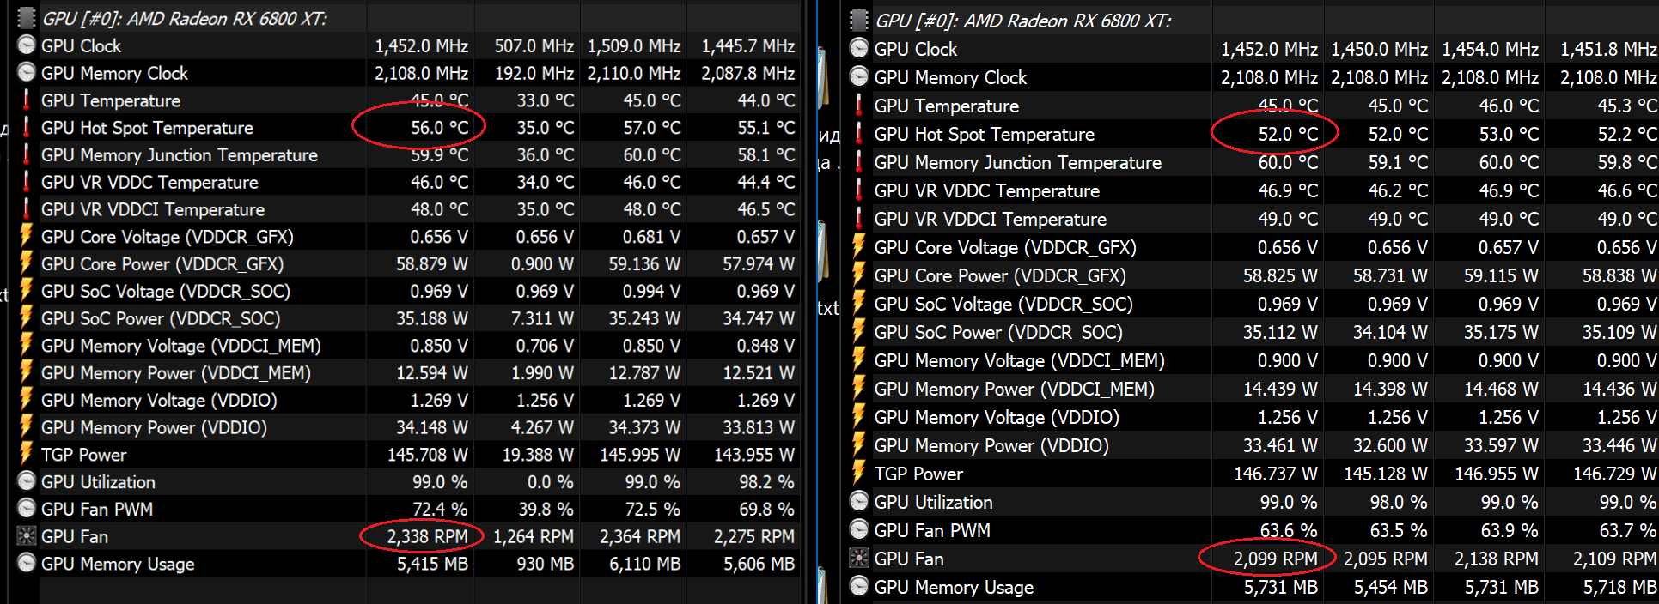Click the 1,509.0 MHz maximum GPU clock, left panel
The image size is (1659, 604).
[634, 45]
